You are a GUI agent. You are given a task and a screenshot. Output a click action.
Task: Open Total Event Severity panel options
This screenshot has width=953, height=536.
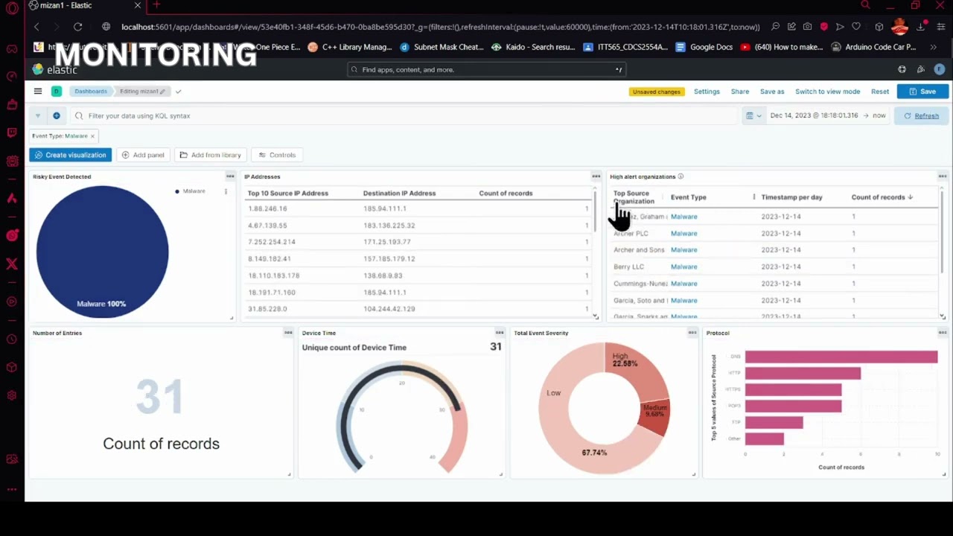click(x=692, y=333)
